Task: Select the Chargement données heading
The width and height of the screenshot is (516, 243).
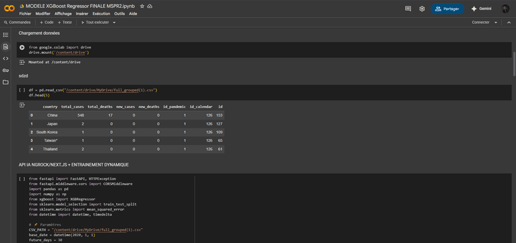Action: pos(39,33)
